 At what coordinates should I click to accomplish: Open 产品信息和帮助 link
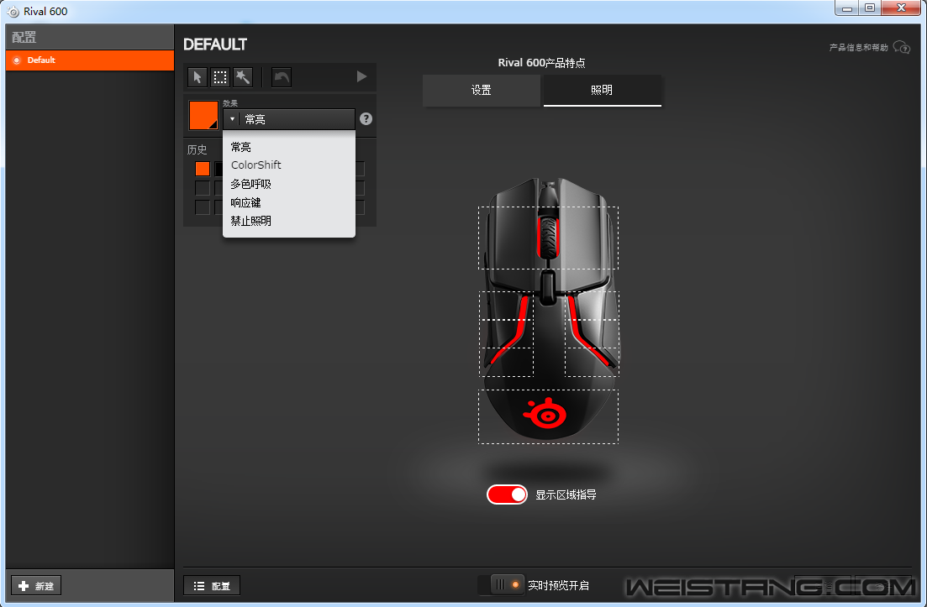(x=858, y=47)
